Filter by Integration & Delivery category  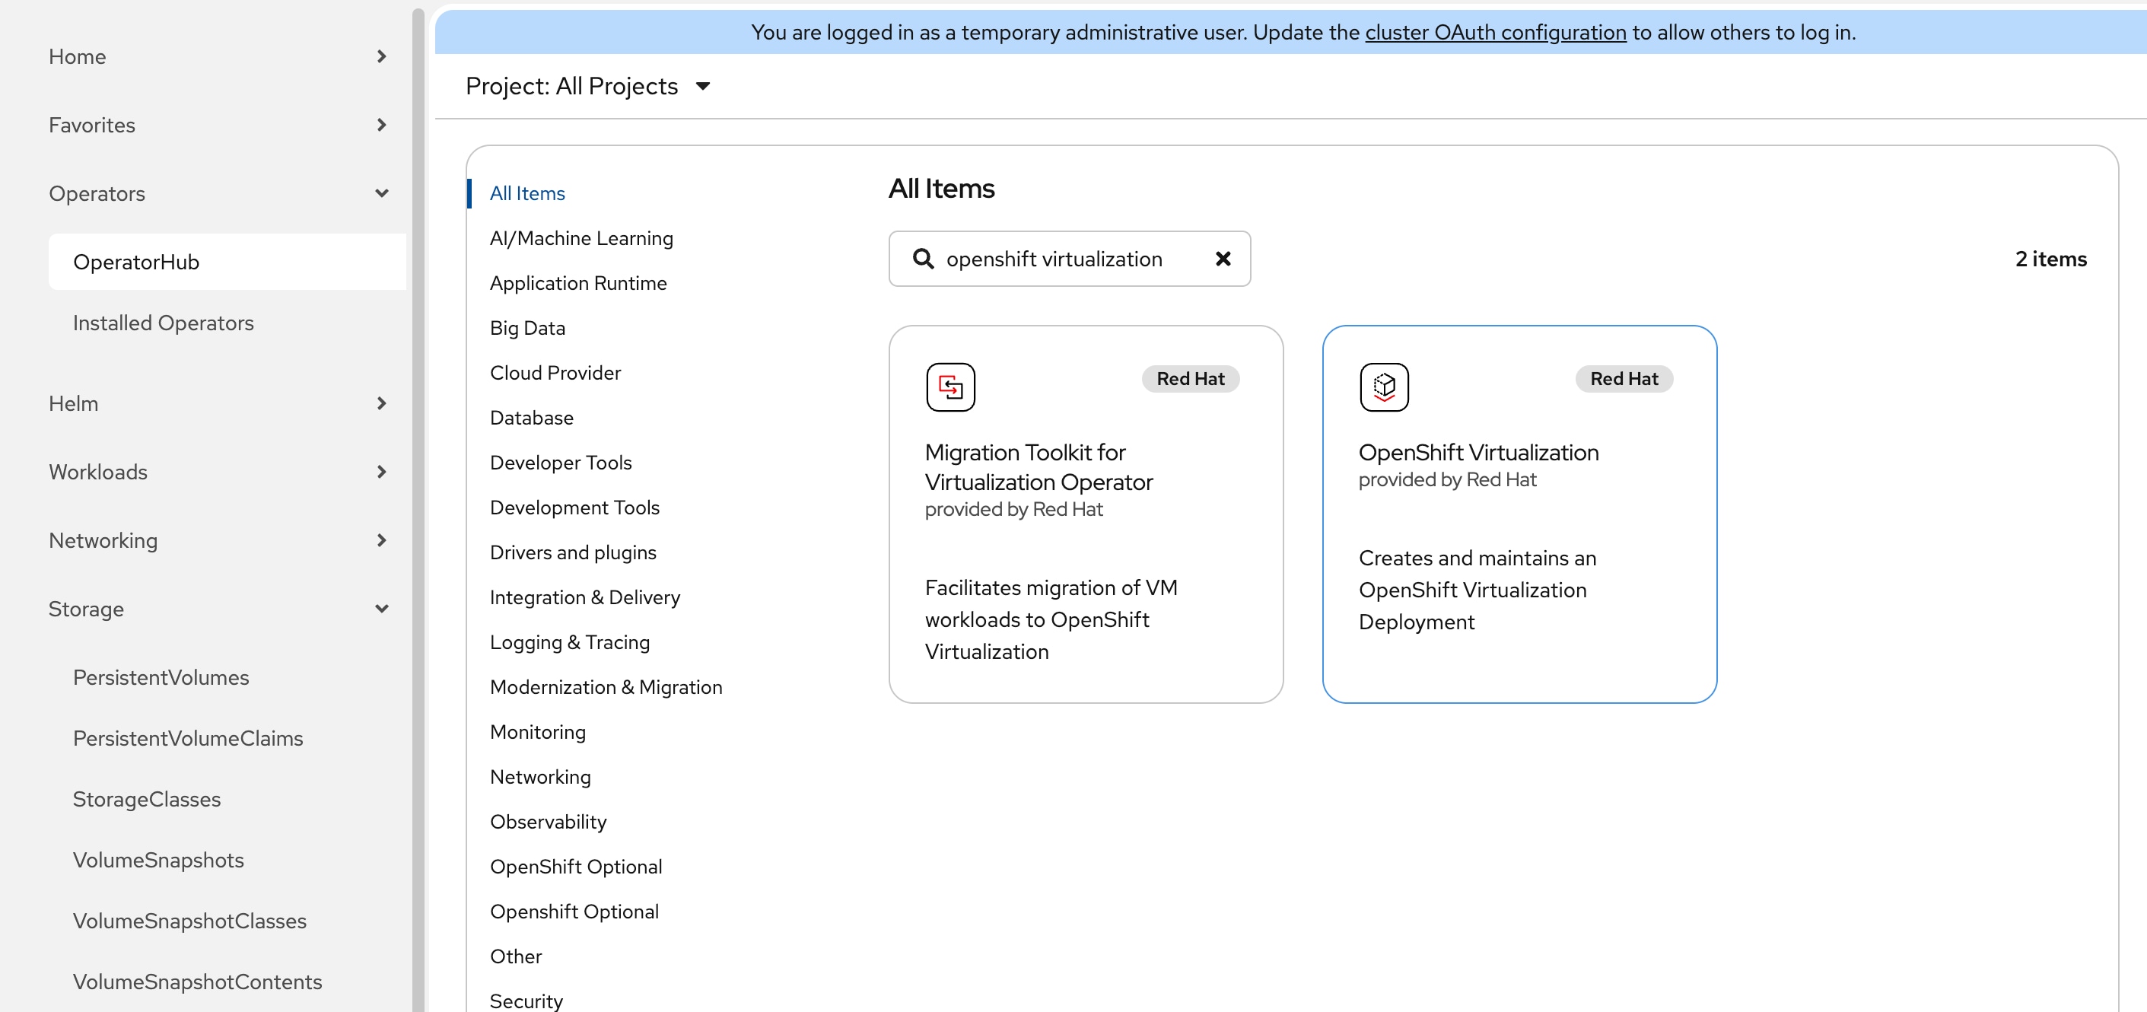tap(584, 598)
